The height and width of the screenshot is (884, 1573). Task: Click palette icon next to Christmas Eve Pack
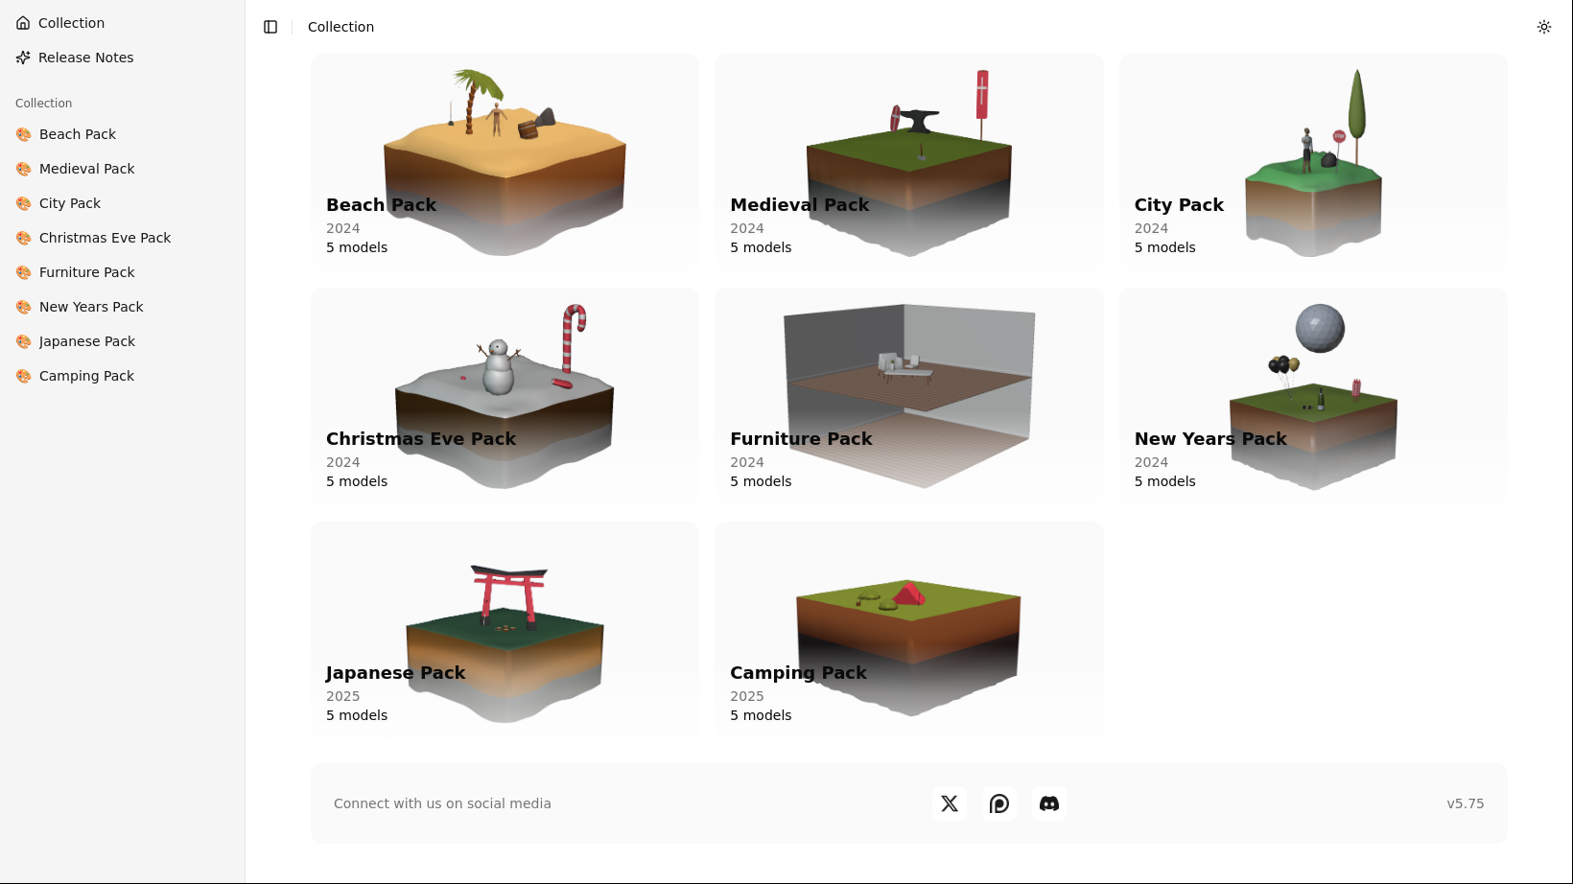pyautogui.click(x=24, y=238)
